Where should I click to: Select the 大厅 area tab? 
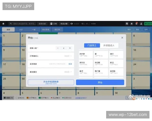(x=21, y=29)
